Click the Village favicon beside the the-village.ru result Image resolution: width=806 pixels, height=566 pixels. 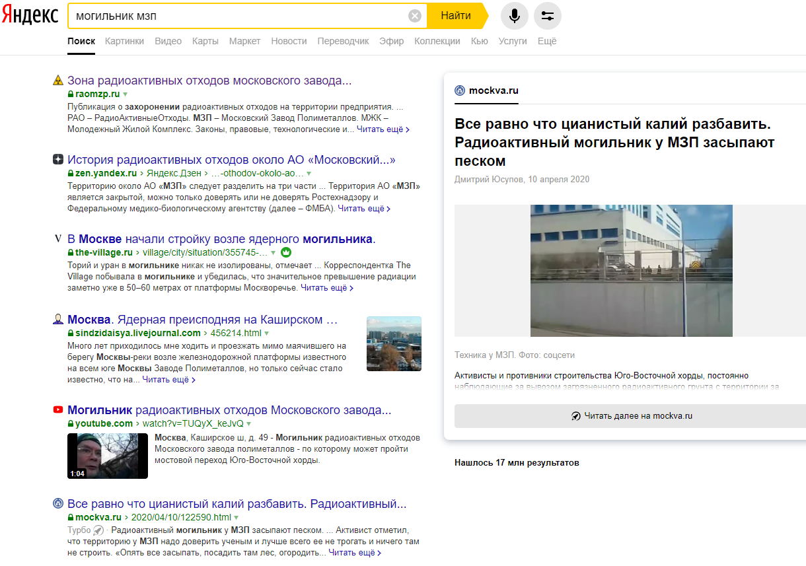[x=58, y=239]
